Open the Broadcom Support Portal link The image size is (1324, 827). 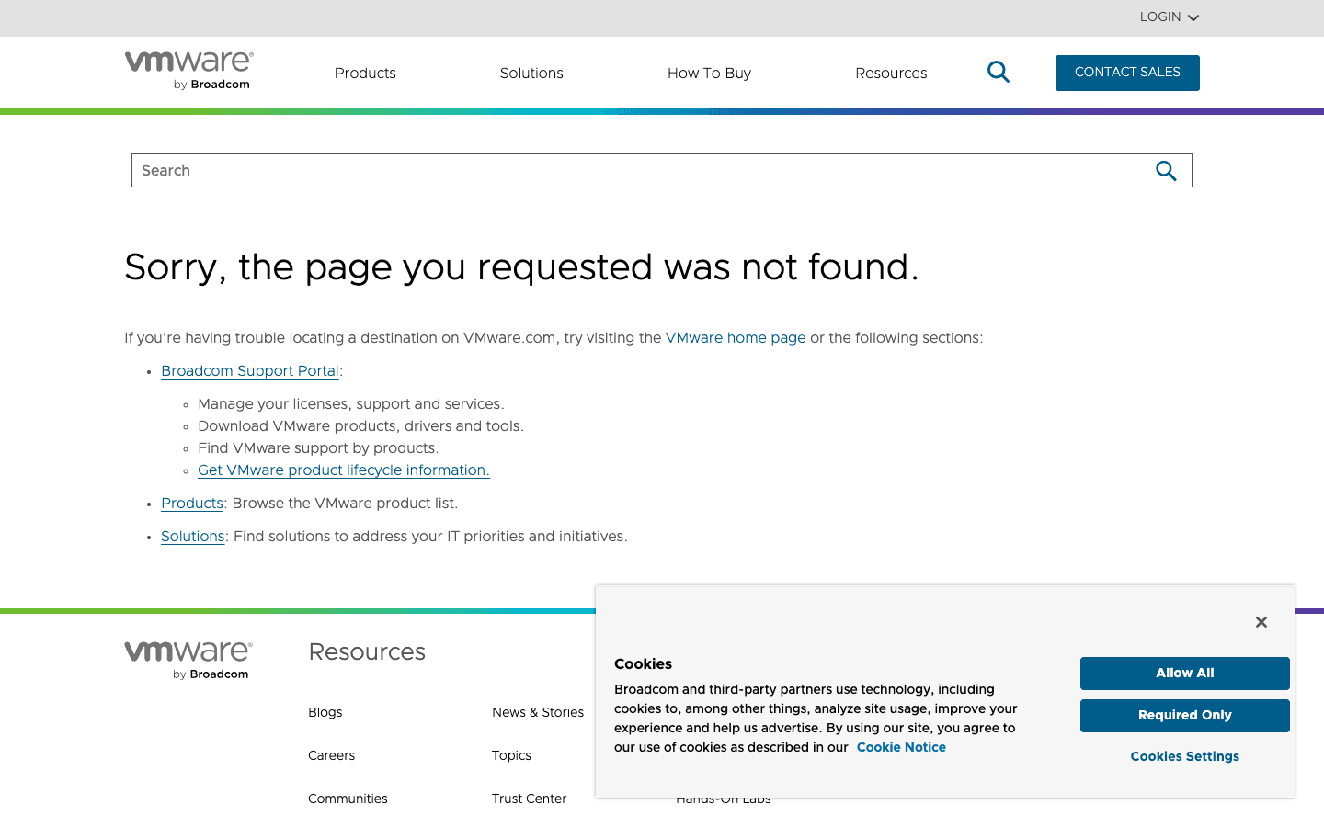click(250, 371)
